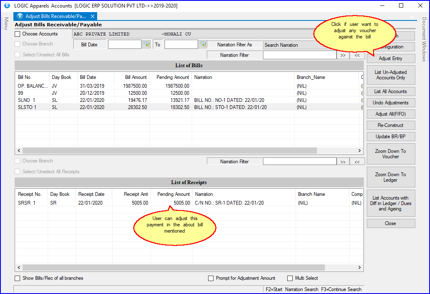Switch to Adjust Bills Receivable/Pa... tab
The height and width of the screenshot is (294, 430).
click(x=55, y=16)
